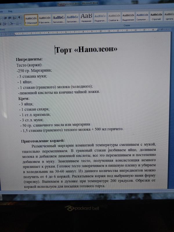This screenshot has height=232, width=174.
Task: Click the window title Торт Наполеон.docx
Action: coord(69,4)
